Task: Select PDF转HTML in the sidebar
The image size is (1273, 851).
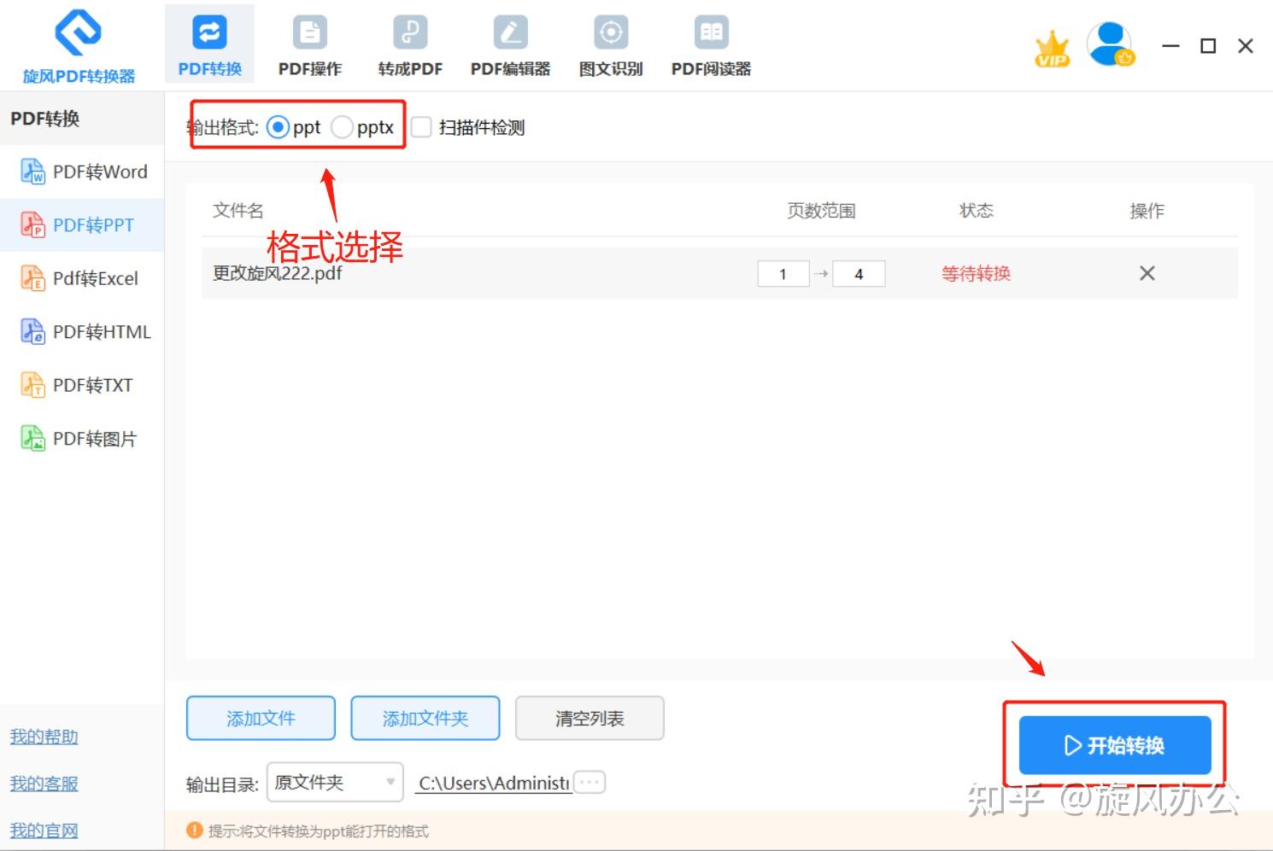Action: (x=82, y=332)
